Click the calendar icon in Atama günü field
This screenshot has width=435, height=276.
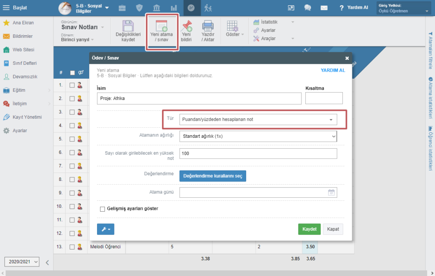point(331,192)
